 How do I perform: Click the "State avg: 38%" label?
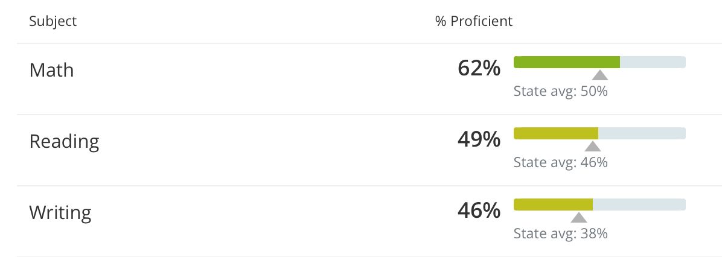(x=560, y=234)
